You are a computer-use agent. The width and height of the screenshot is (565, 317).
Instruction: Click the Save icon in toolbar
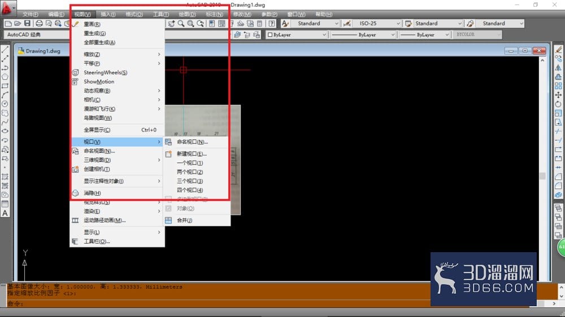[x=27, y=23]
